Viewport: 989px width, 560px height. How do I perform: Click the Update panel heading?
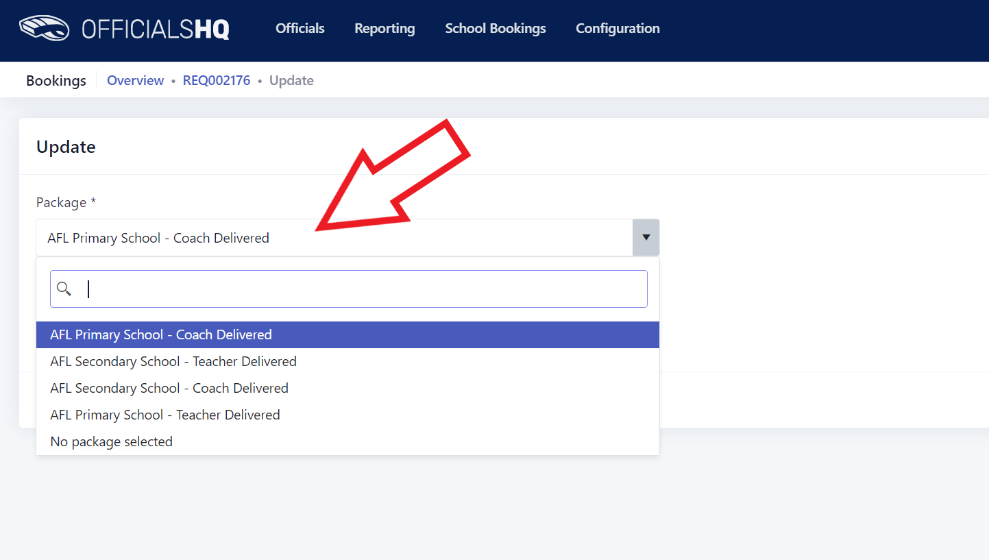[x=66, y=147]
